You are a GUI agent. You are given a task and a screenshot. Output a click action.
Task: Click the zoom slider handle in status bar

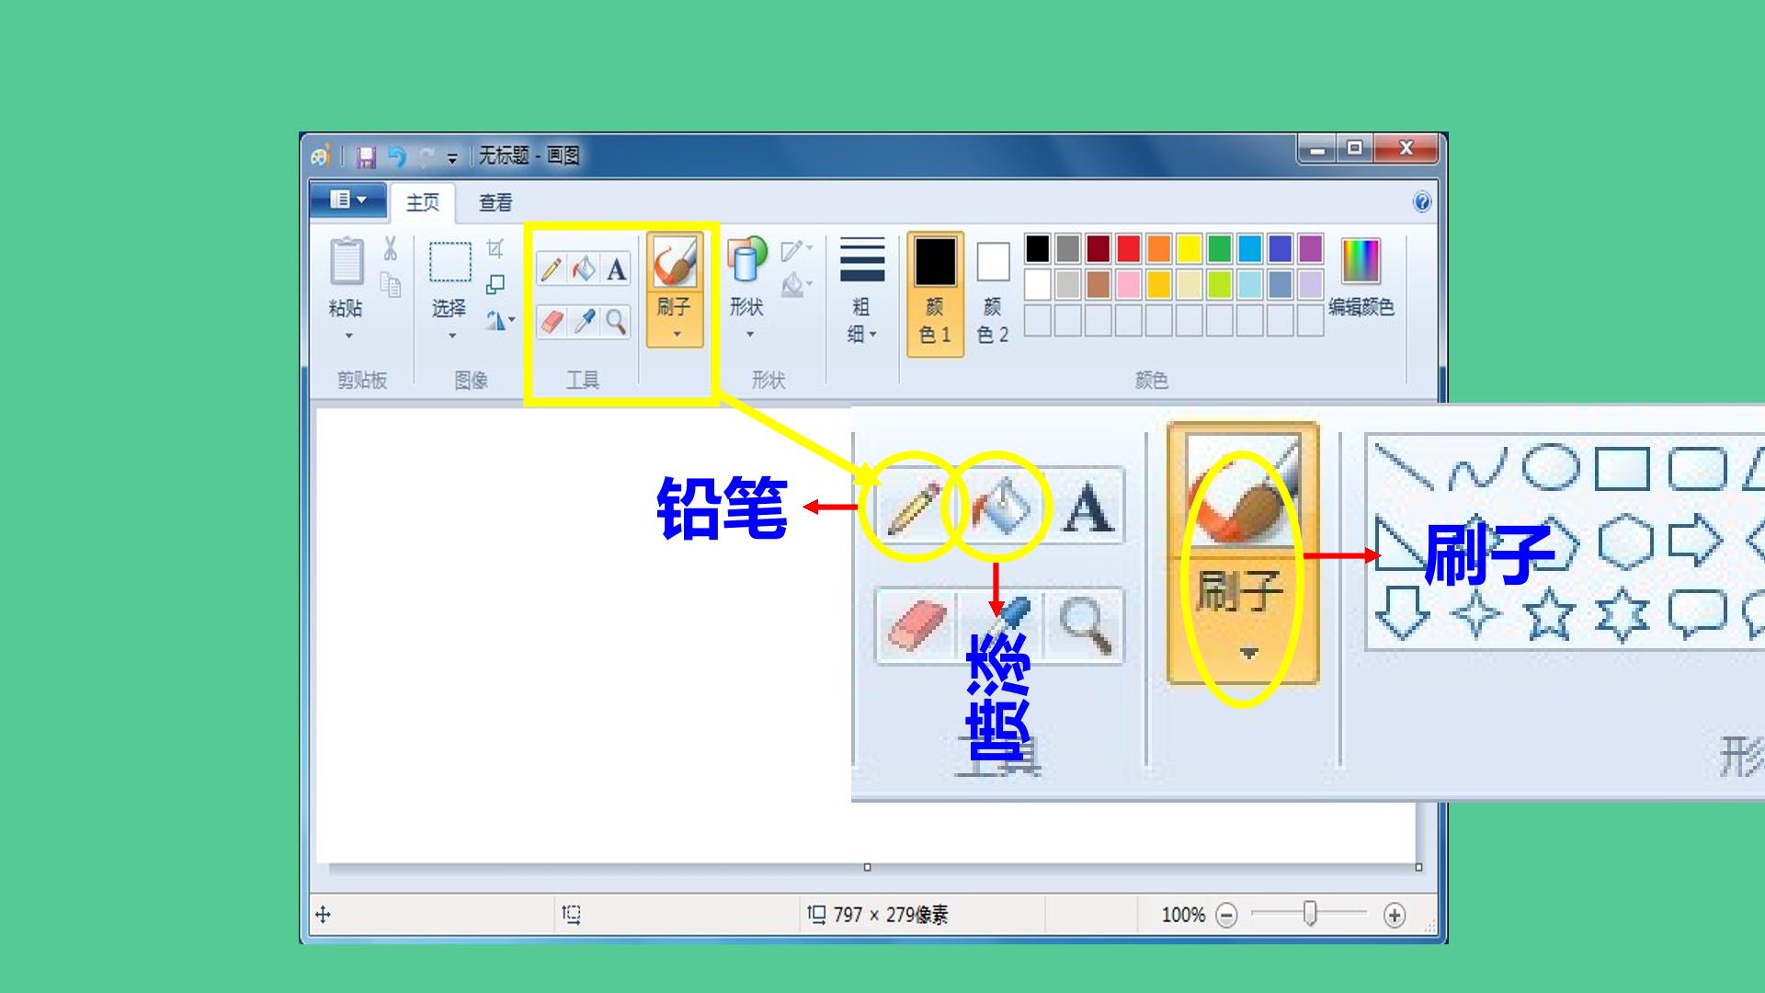click(1310, 913)
